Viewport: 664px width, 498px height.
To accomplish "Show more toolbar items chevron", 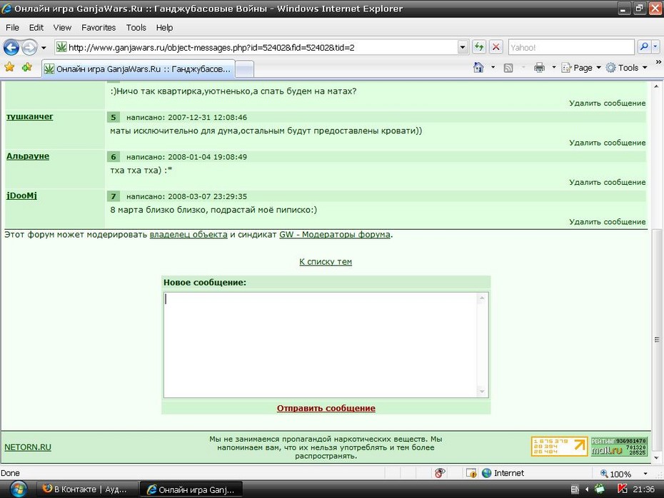I will point(658,62).
